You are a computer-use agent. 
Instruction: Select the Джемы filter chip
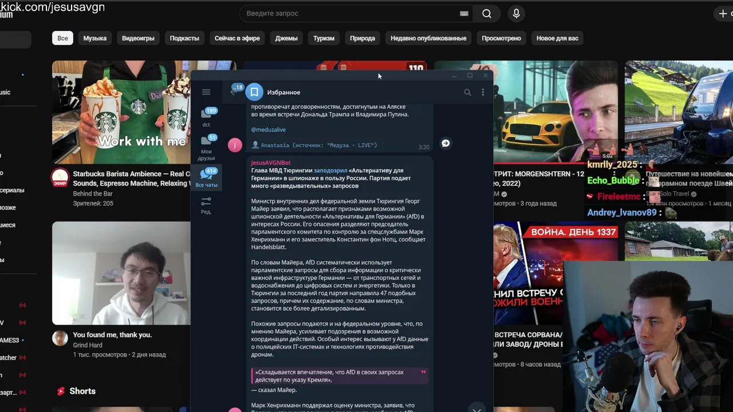click(286, 38)
